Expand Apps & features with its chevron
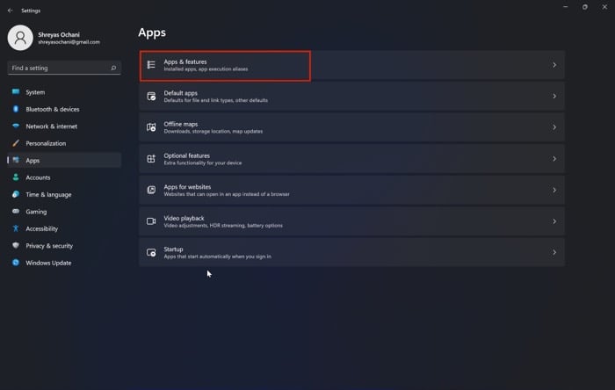 click(554, 65)
